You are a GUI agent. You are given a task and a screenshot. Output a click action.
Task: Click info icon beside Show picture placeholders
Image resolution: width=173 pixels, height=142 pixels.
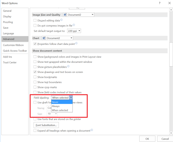tap(68, 66)
